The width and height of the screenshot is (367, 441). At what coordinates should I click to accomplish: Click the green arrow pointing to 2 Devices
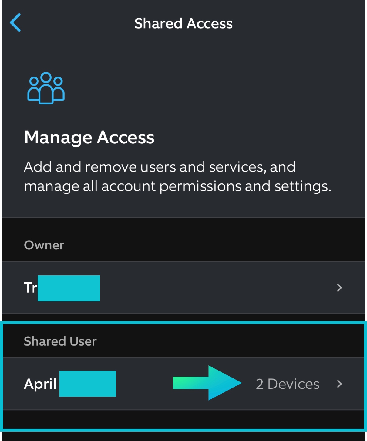click(x=207, y=383)
